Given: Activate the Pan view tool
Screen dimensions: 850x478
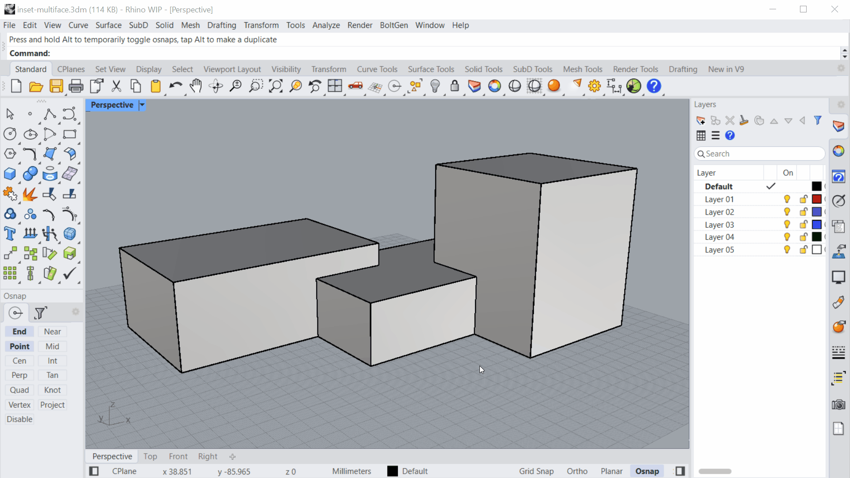Looking at the screenshot, I should pos(195,86).
